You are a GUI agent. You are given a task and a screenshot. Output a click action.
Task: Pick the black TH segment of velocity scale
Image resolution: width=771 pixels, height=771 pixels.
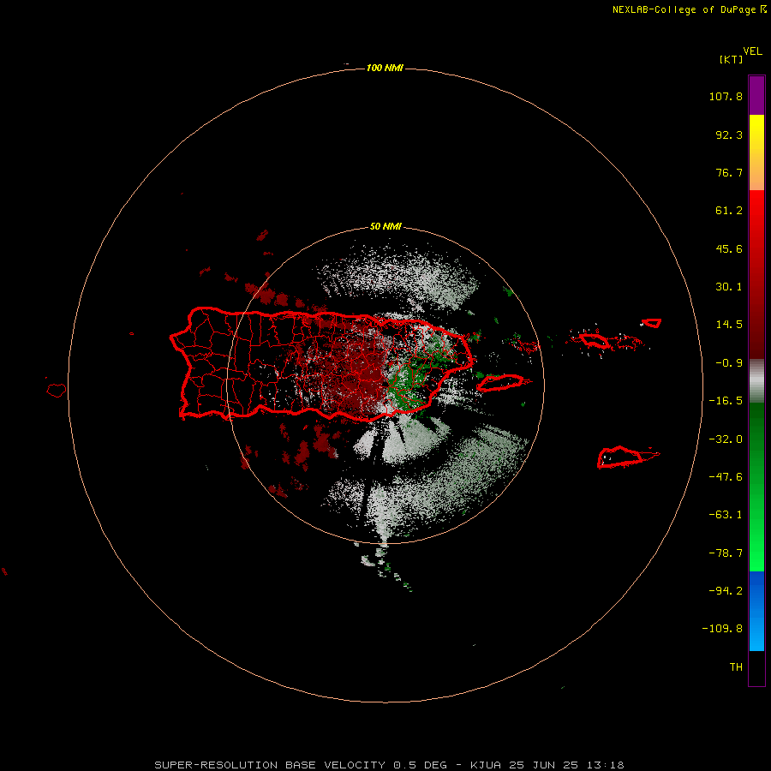[x=756, y=668]
